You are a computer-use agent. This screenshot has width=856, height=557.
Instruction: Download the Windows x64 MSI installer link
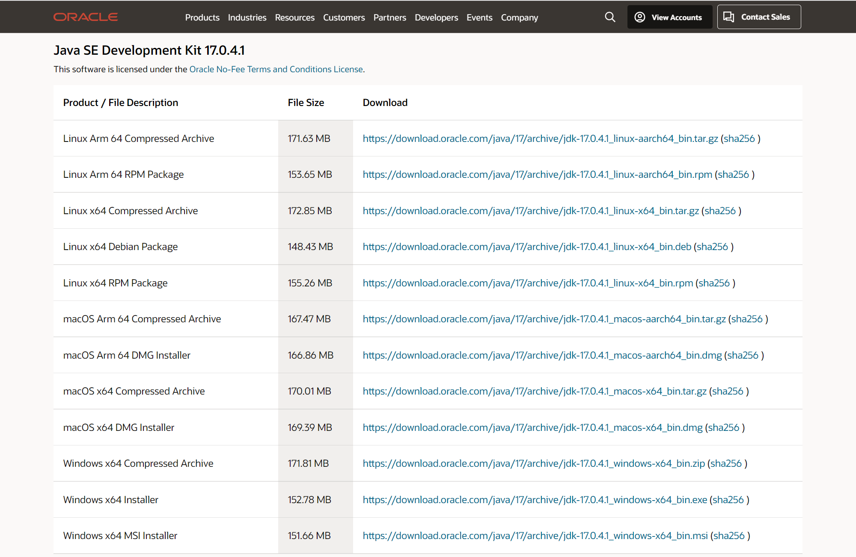tap(535, 536)
